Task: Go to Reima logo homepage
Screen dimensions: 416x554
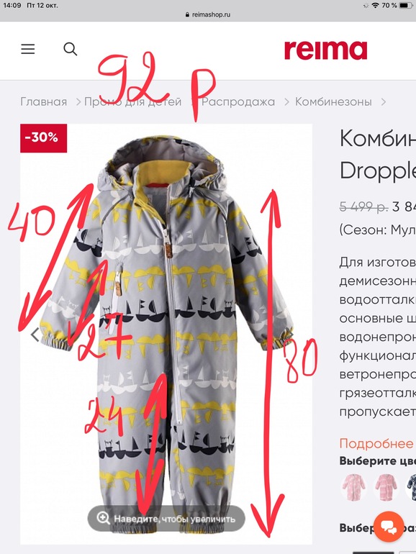Action: coord(326,50)
